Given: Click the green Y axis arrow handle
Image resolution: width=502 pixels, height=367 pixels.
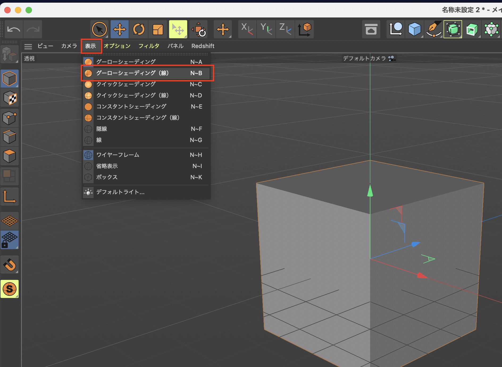Looking at the screenshot, I should pos(370,191).
